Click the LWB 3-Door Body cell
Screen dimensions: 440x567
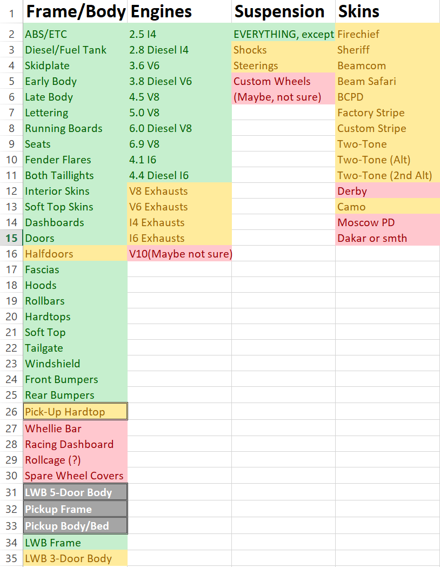(x=75, y=558)
